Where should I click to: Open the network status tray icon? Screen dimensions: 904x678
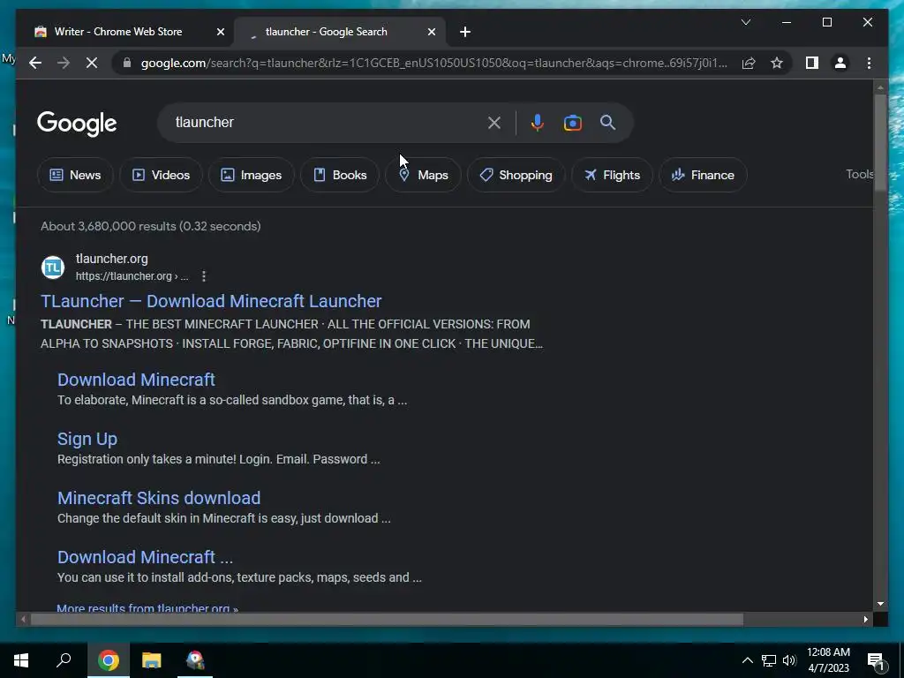(x=769, y=660)
